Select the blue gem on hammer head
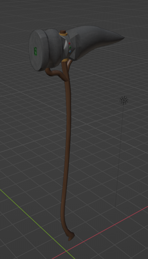Viewport: 148px width, 259px height. pyautogui.click(x=70, y=51)
